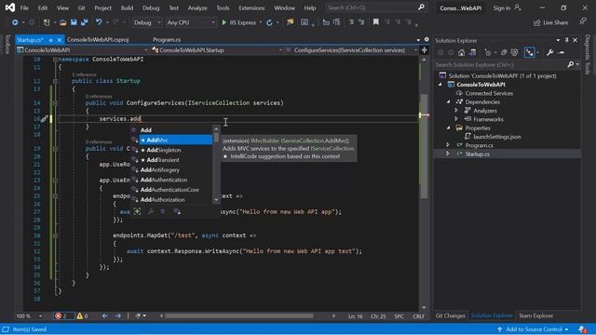Click the split editor plus icon
Viewport: 596px width, 335px height.
[x=425, y=49]
